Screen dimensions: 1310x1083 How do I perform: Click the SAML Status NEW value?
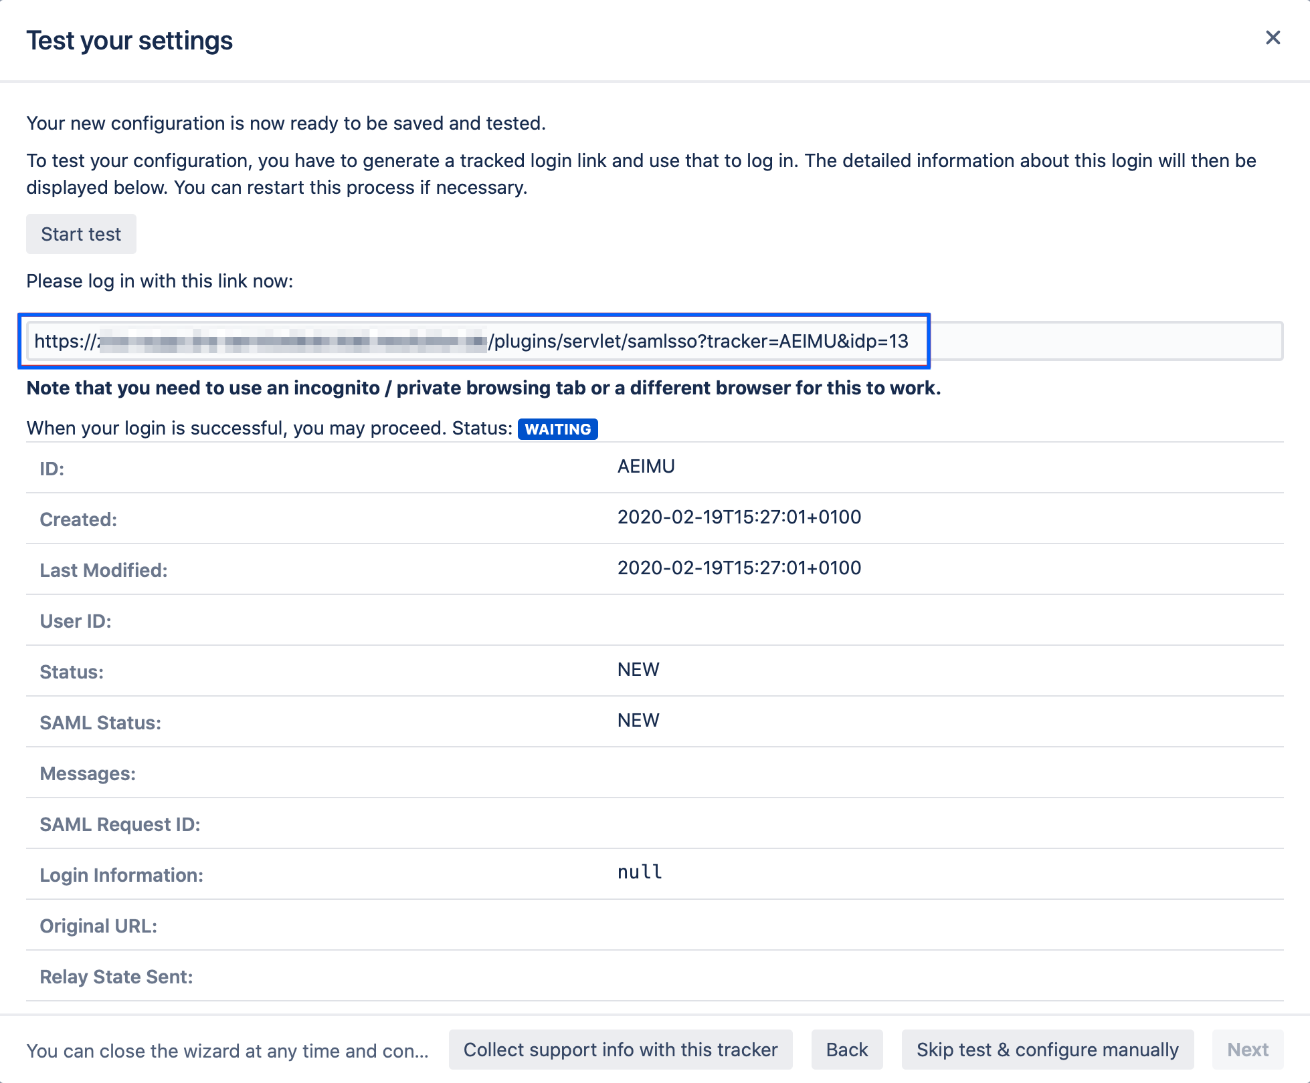tap(638, 721)
